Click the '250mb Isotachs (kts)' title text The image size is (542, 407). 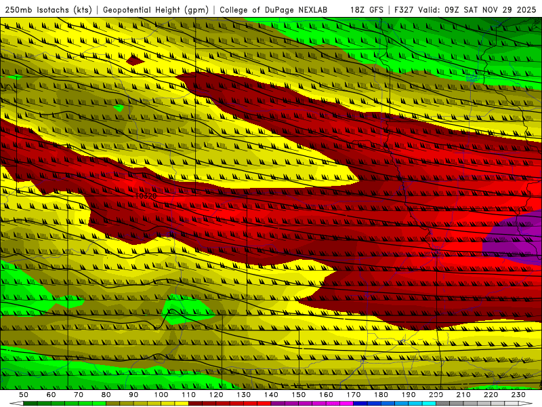pos(49,9)
